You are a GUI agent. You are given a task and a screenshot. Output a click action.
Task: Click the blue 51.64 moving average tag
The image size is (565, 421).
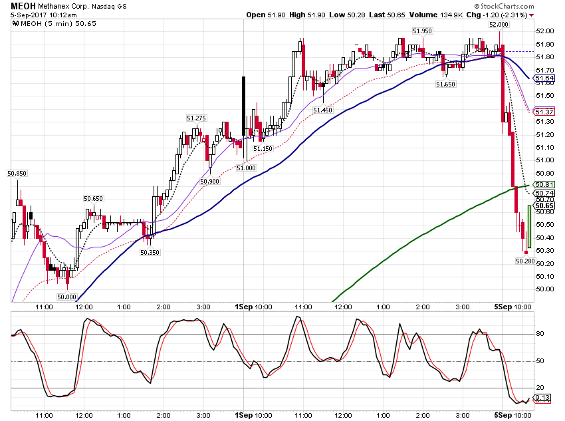(544, 78)
